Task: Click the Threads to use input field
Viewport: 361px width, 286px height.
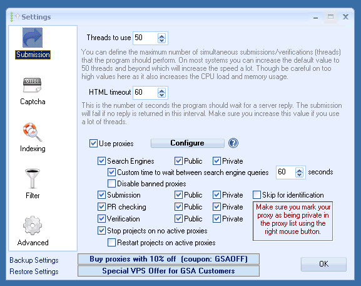Action: coord(146,38)
